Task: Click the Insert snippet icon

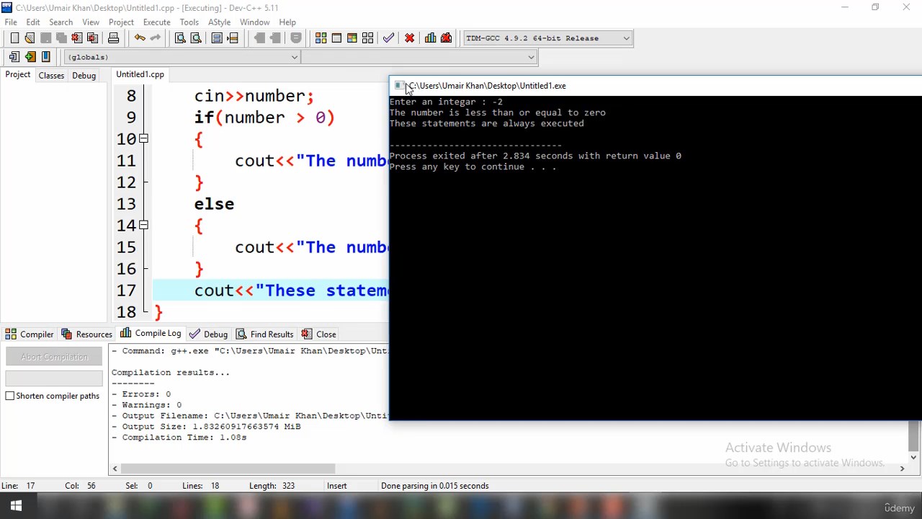Action: click(14, 57)
